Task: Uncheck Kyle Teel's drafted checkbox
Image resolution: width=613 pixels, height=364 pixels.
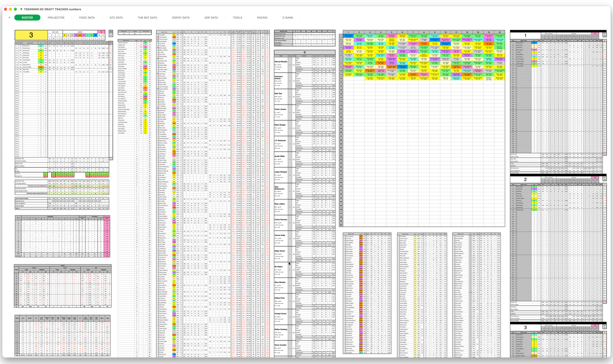Action: [157, 58]
